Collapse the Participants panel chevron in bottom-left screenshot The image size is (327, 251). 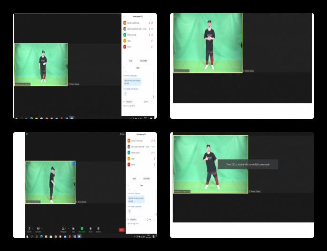128,134
